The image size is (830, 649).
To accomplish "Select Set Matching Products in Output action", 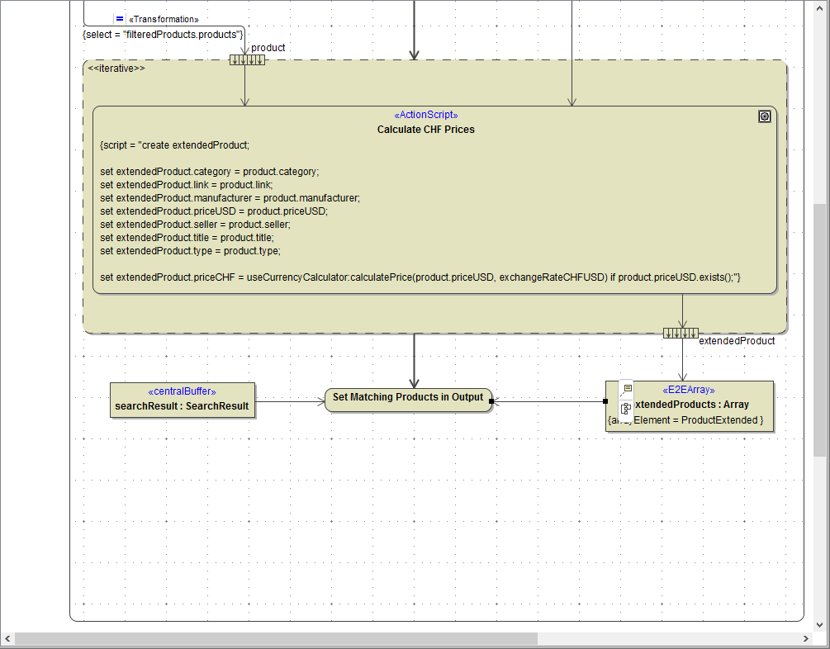I will pos(408,398).
